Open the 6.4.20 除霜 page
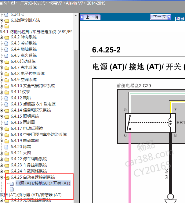This screenshot has height=203, width=185. point(21,147)
